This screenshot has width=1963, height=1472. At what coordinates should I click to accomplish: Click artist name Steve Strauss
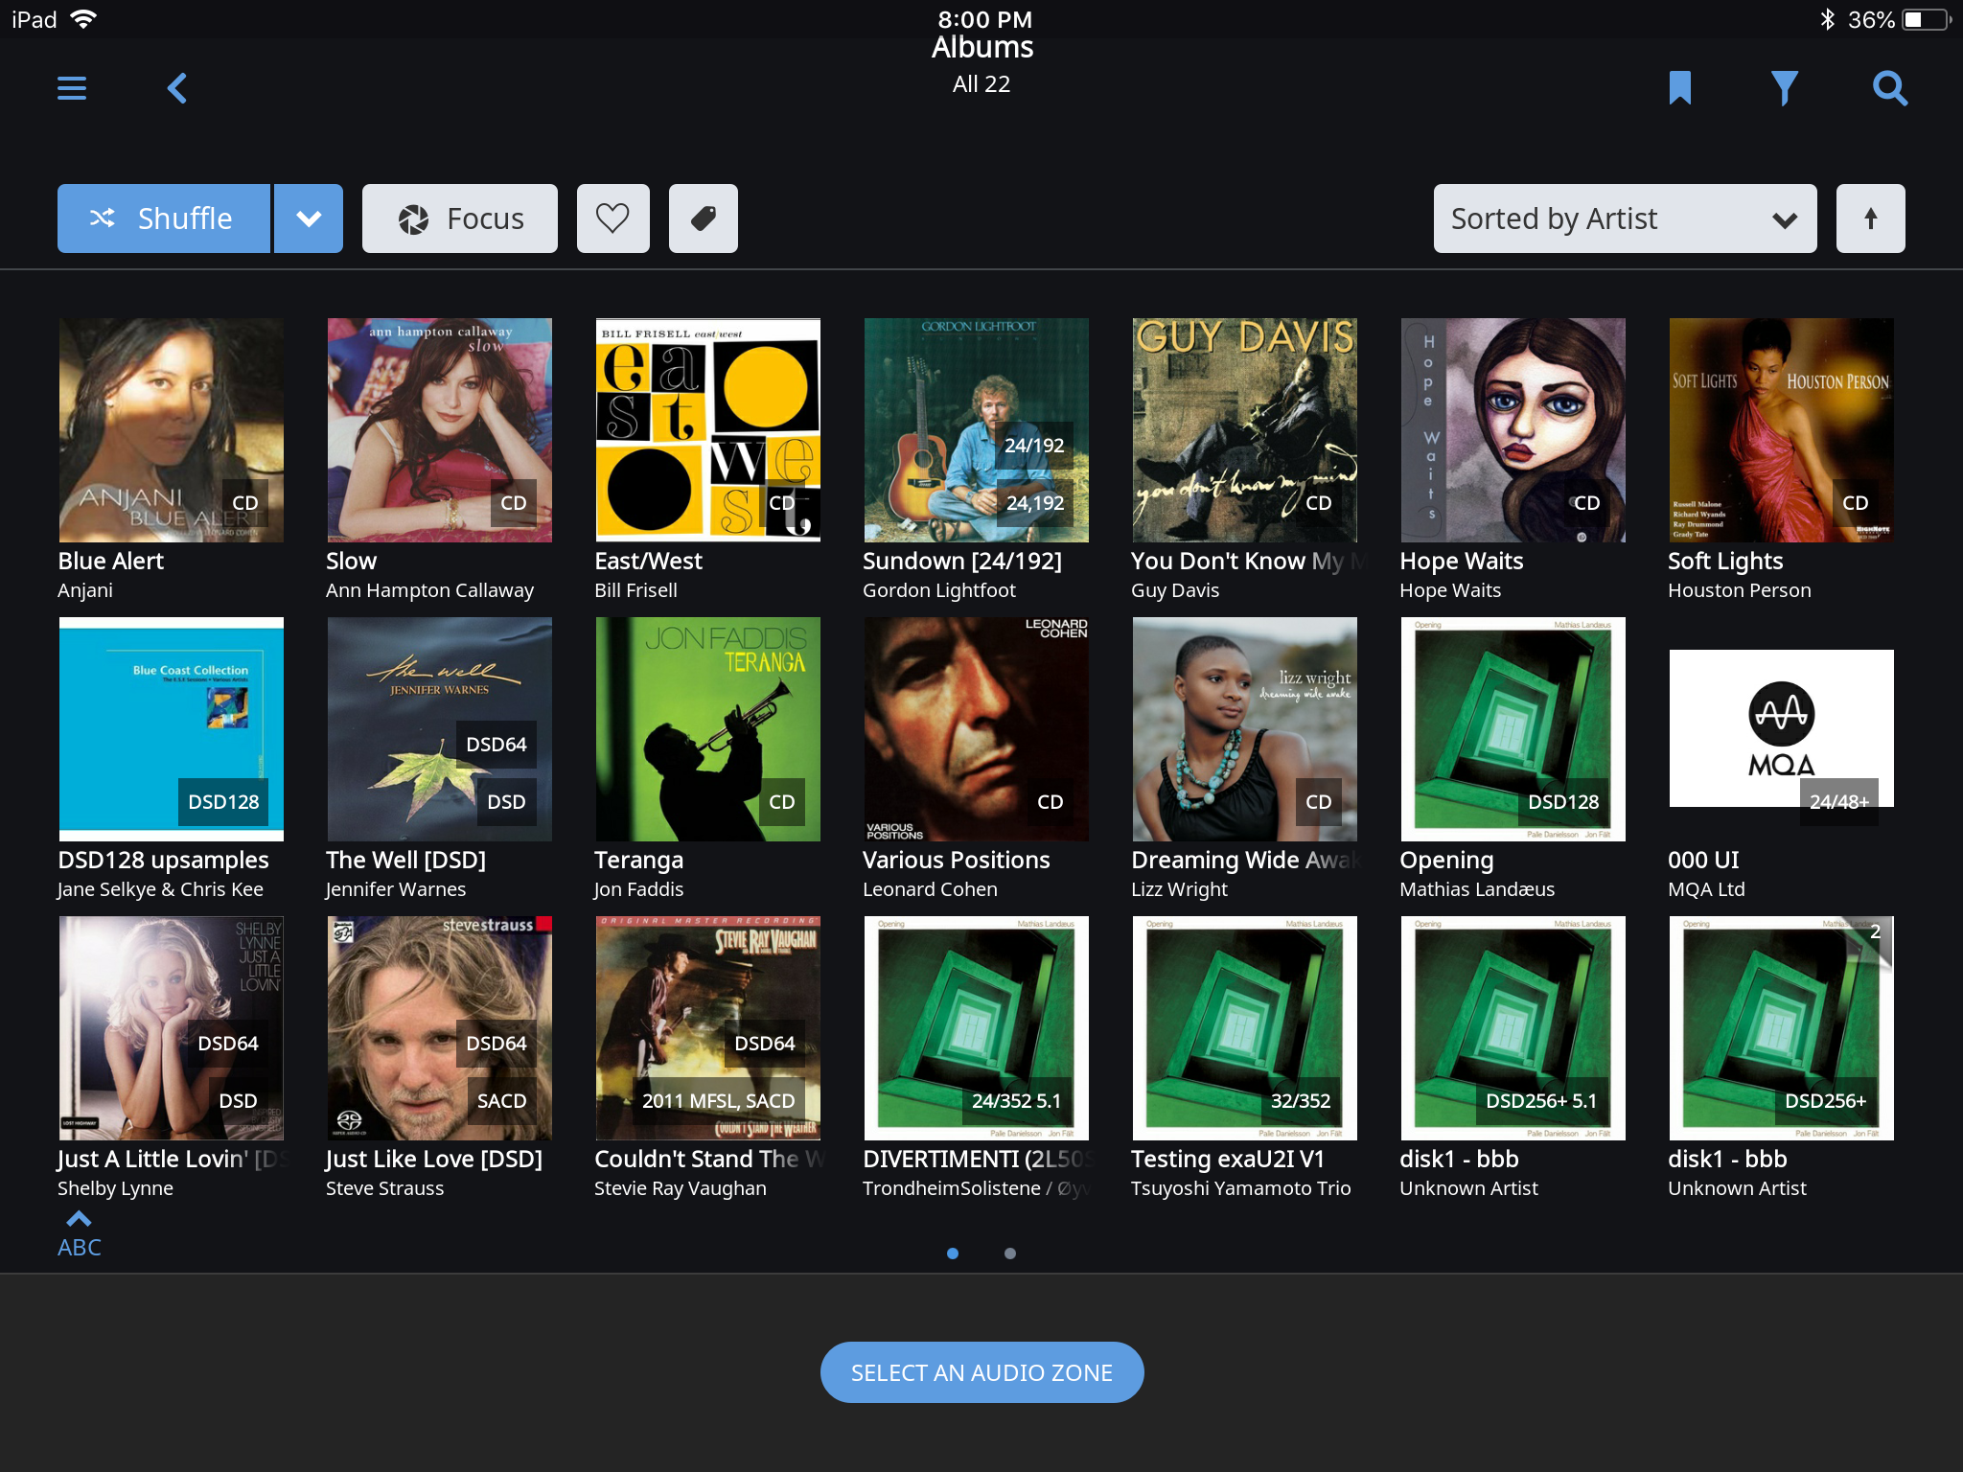[384, 1188]
